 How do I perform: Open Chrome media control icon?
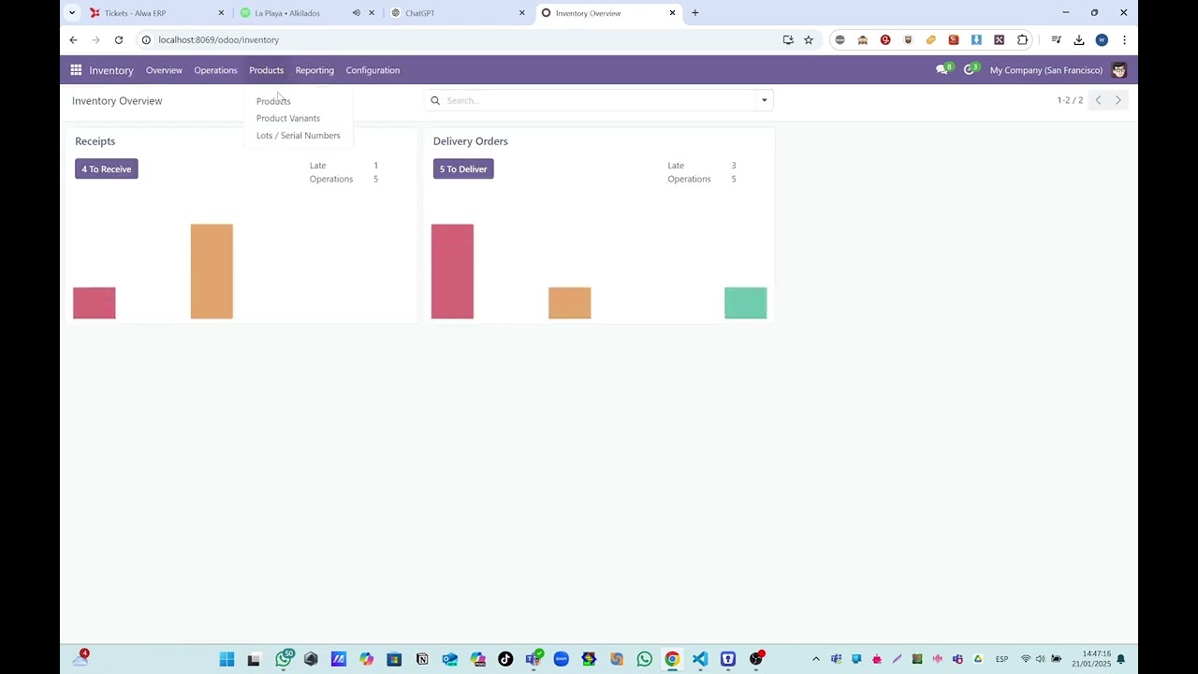[x=1056, y=40]
